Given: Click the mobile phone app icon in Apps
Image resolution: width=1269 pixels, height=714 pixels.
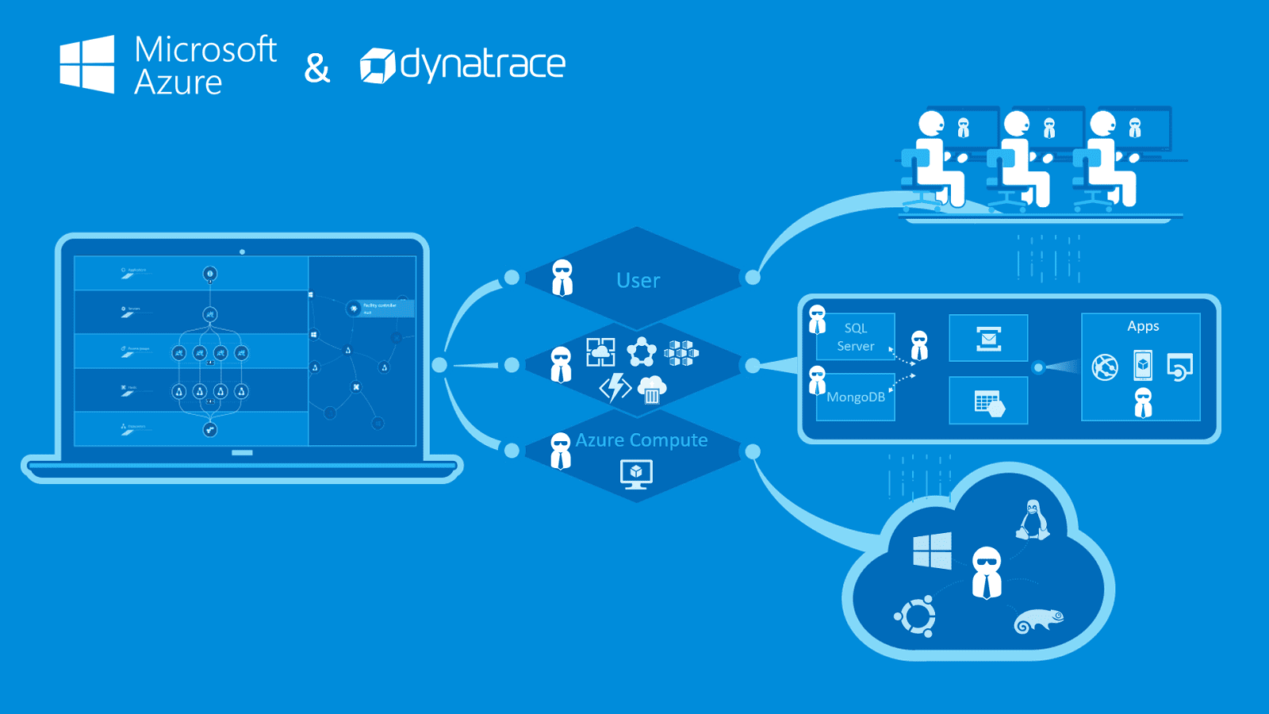Looking at the screenshot, I should 1143,366.
